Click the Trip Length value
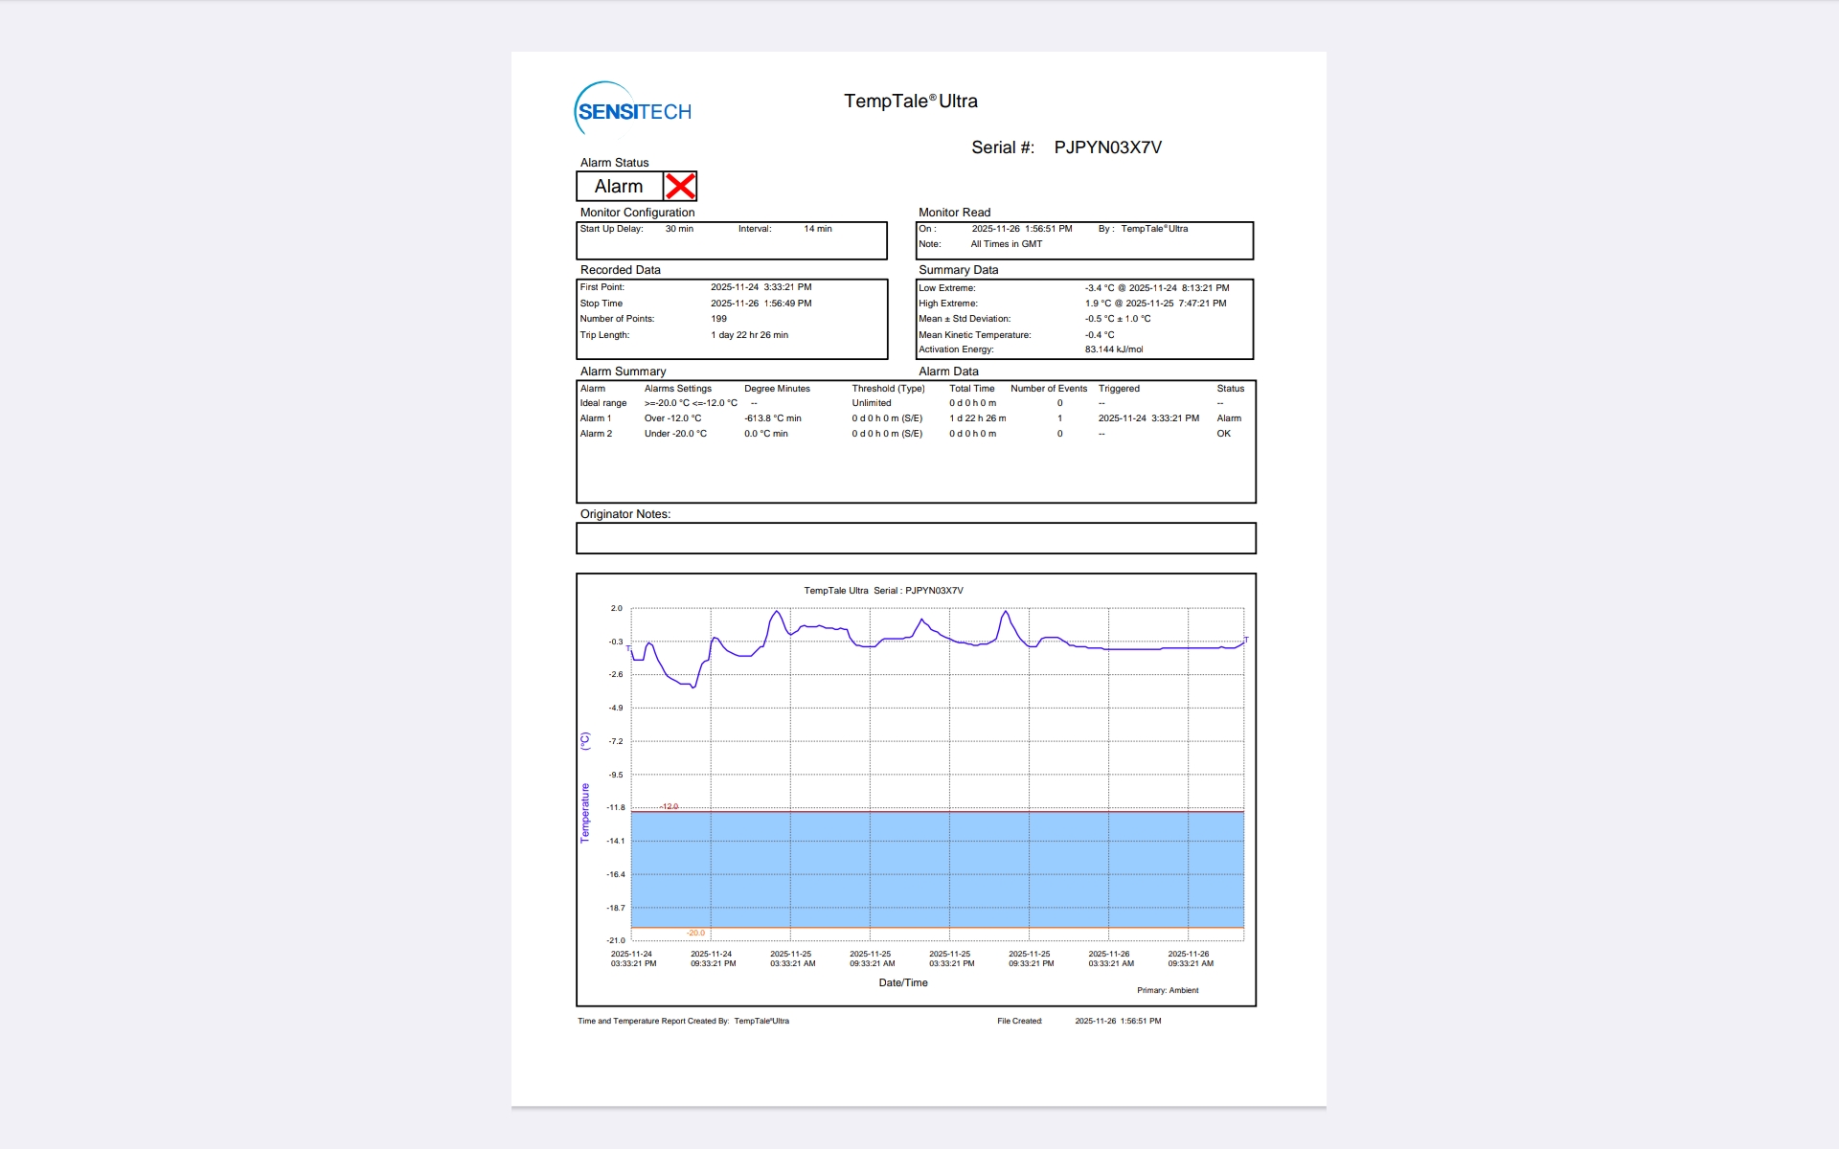The image size is (1839, 1149). 749,335
